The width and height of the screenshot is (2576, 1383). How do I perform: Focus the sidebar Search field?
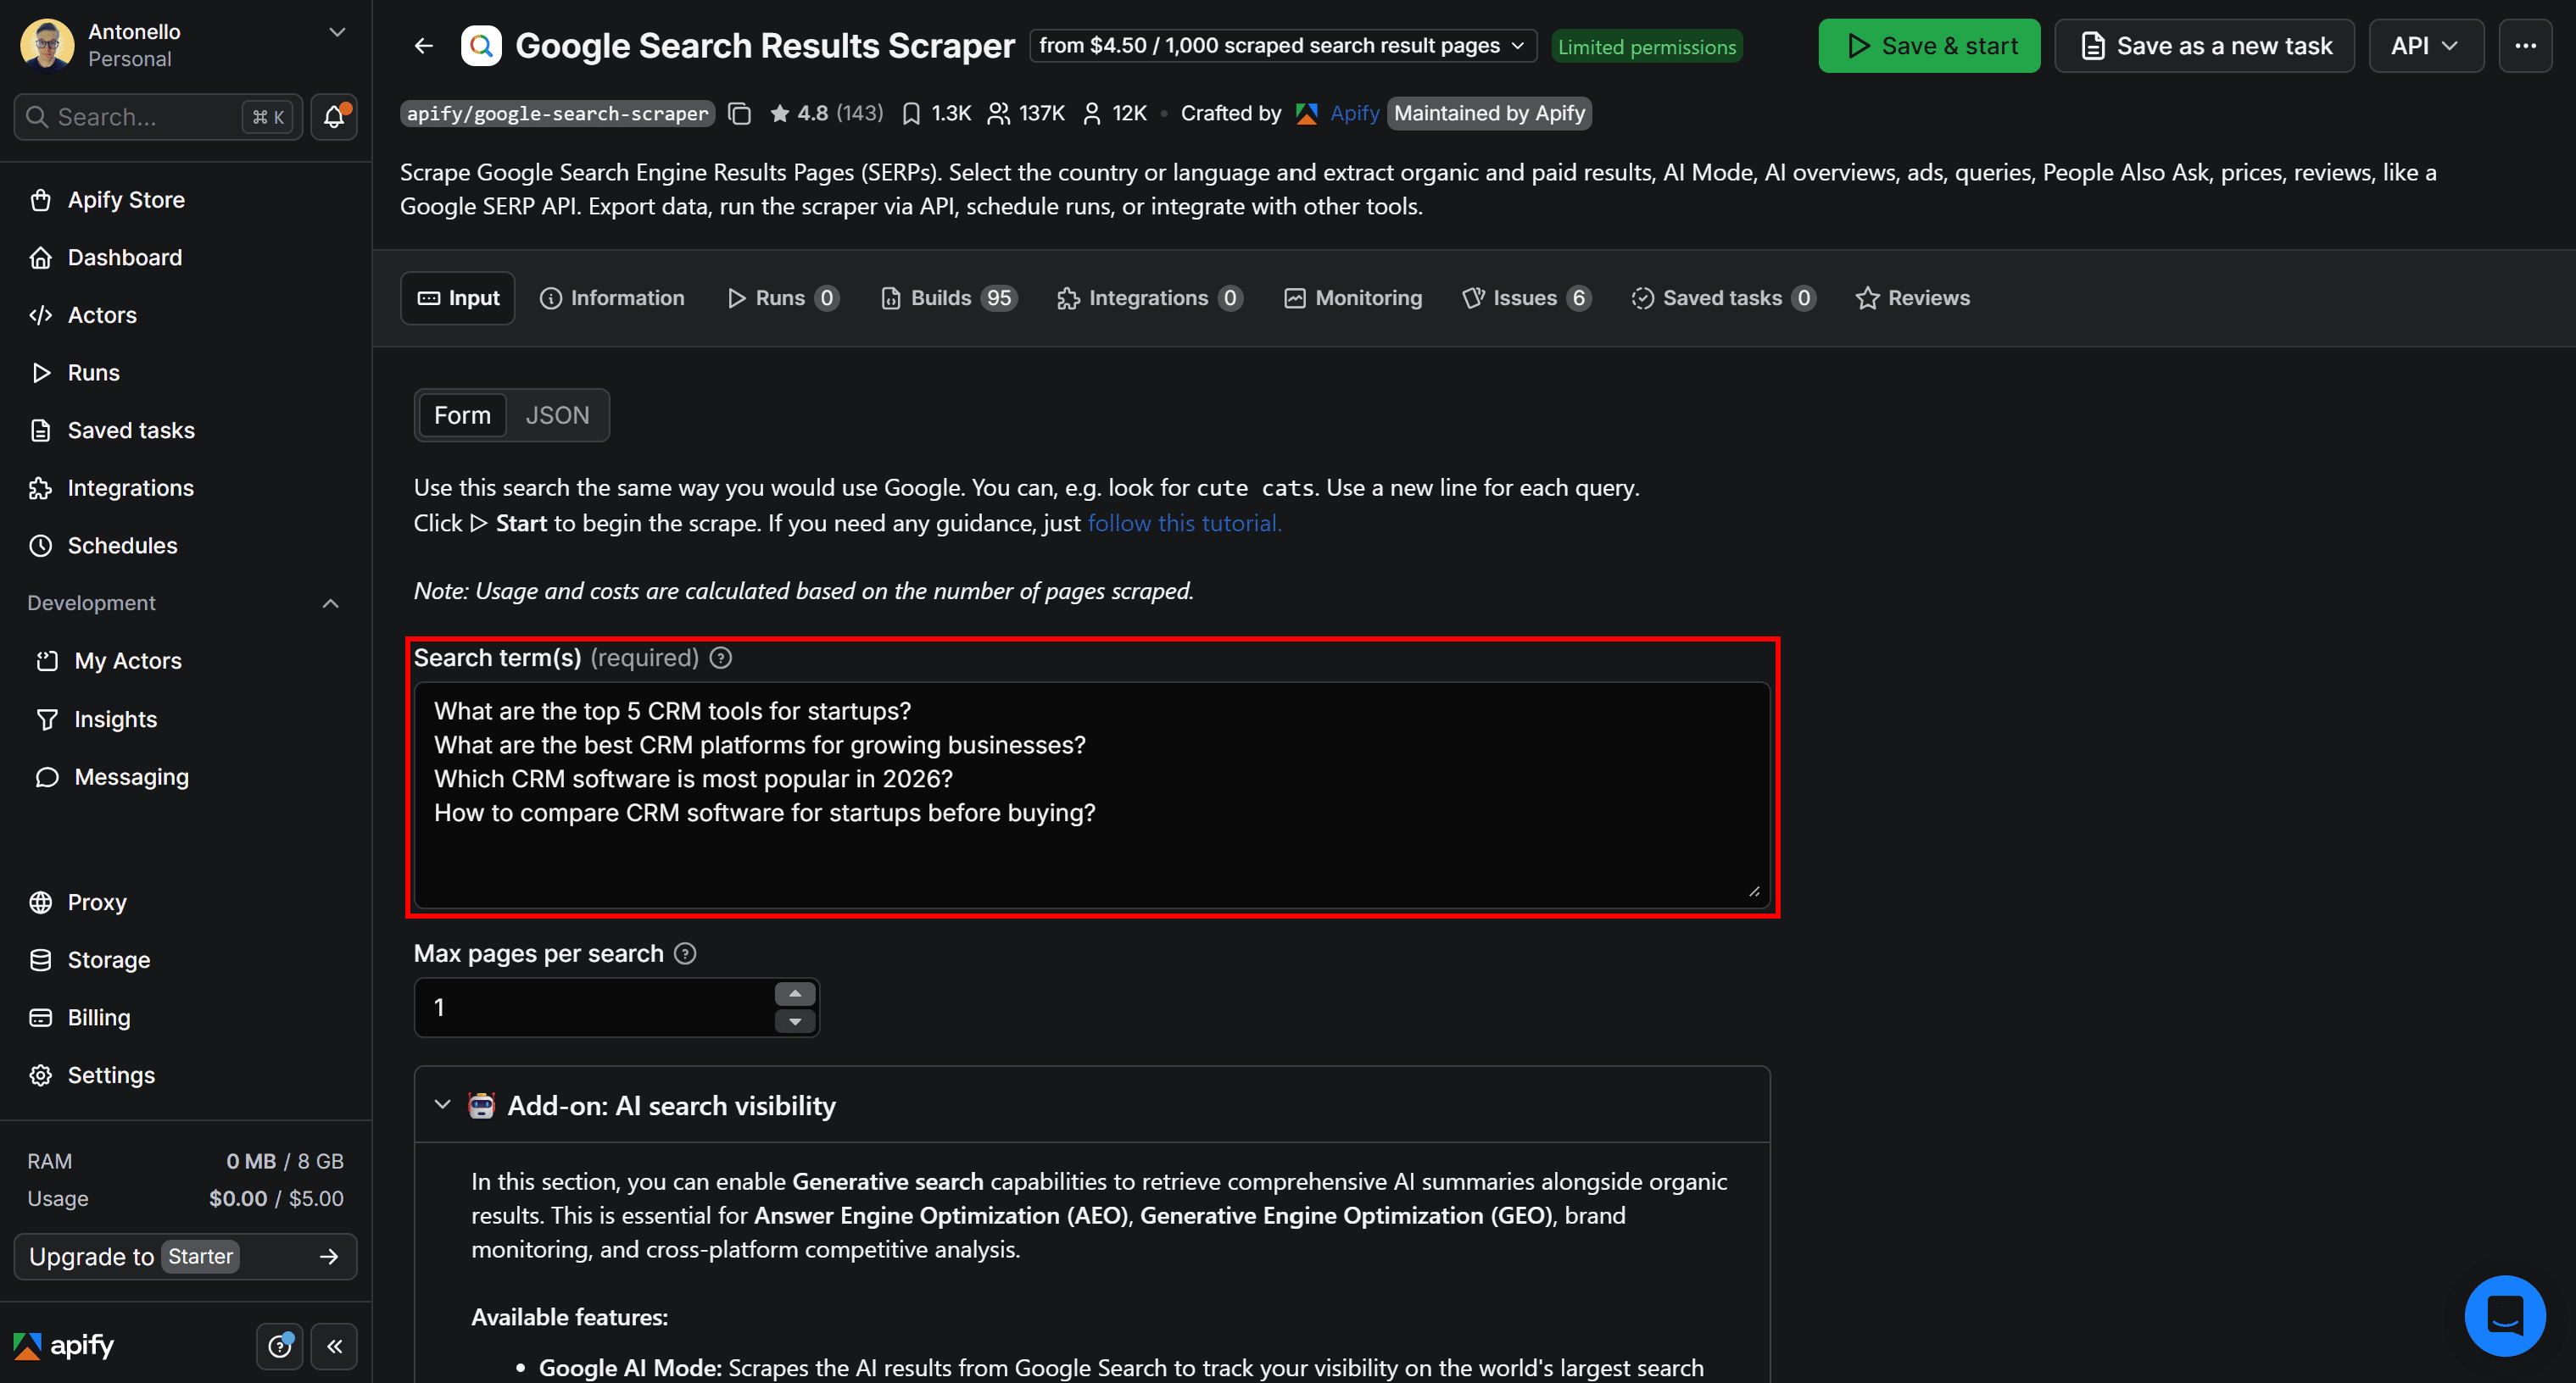coord(158,117)
